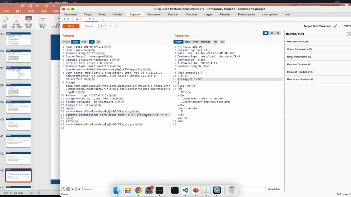Open Visual Studio Code from Dock
This screenshot has height=197, width=351.
coord(185,190)
